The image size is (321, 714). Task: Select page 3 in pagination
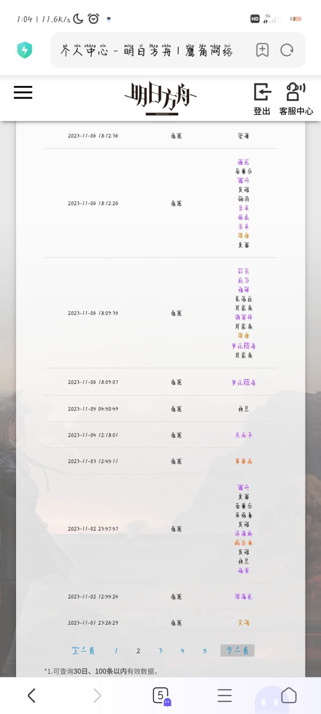click(x=160, y=651)
